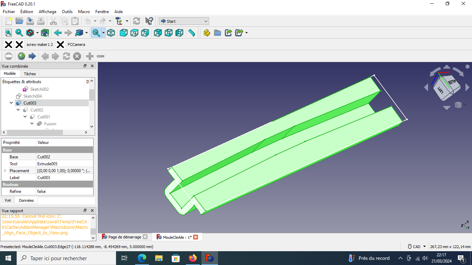Open the Sync view dropdown arrow
Screen dimensions: 472x265
coord(103,33)
